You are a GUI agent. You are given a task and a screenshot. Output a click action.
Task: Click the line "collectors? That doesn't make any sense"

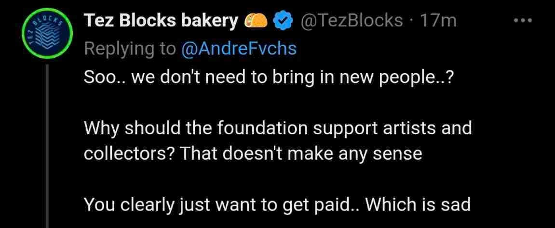point(253,154)
